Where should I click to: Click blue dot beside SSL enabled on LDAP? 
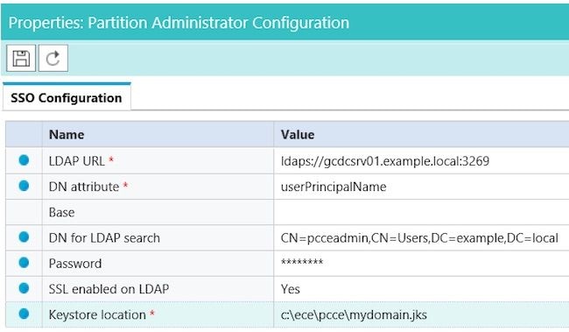(x=24, y=288)
